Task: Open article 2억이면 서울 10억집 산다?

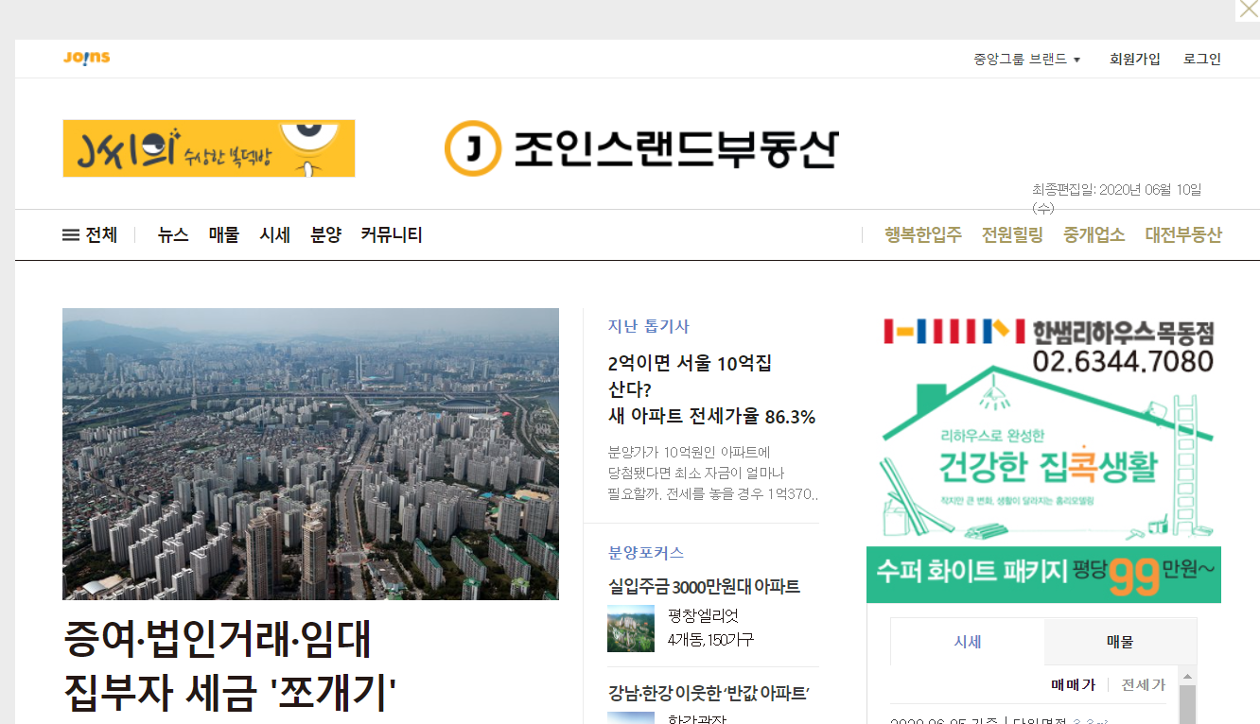Action: tap(711, 389)
